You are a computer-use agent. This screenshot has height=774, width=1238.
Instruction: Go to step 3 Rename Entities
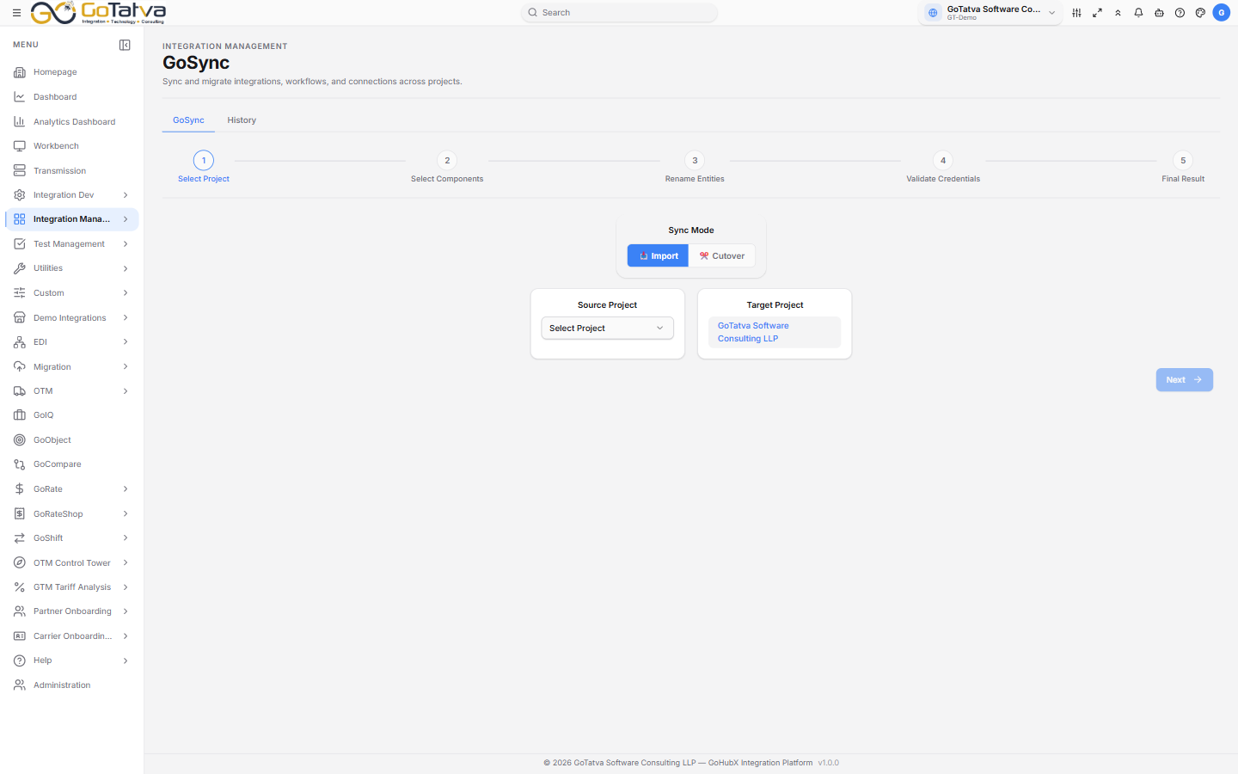pos(695,167)
